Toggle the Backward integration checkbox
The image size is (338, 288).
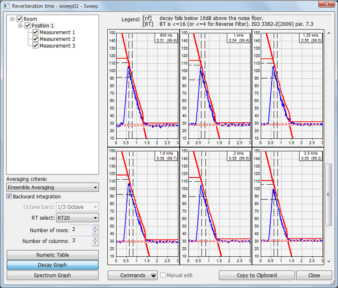pyautogui.click(x=9, y=196)
